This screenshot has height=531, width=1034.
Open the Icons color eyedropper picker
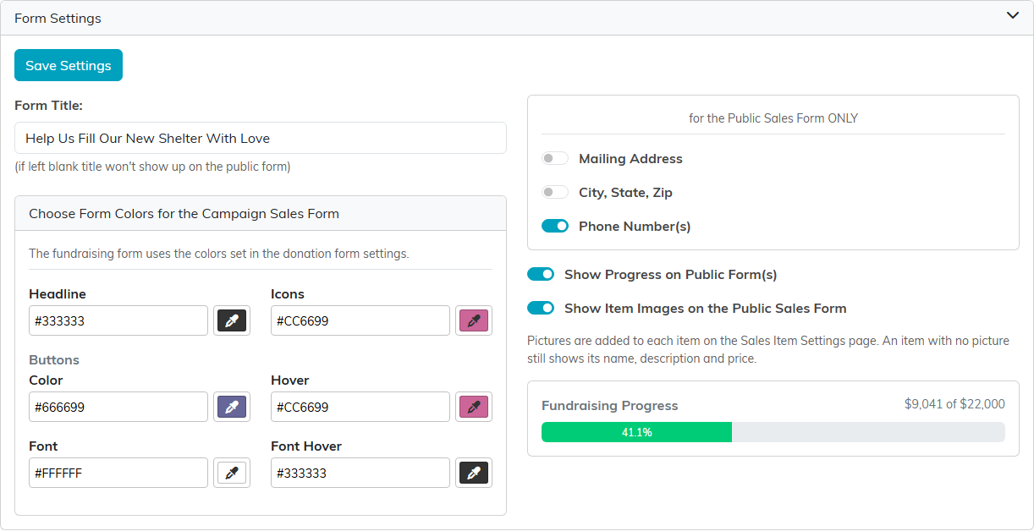(x=474, y=320)
